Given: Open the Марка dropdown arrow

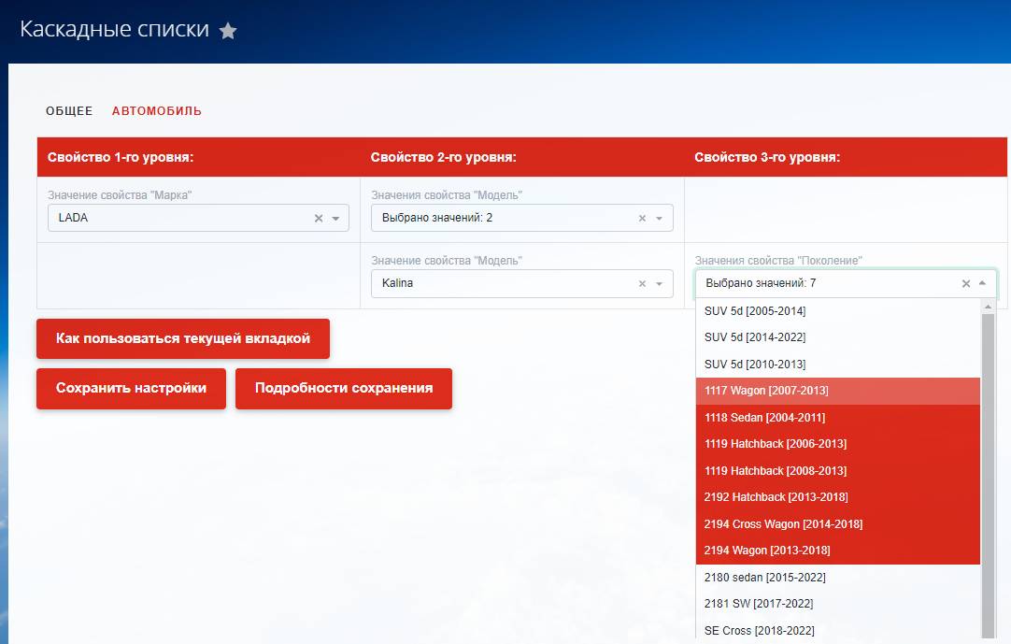Looking at the screenshot, I should coord(336,218).
